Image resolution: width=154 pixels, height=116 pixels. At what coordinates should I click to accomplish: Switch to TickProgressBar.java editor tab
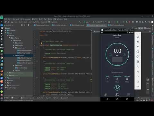coord(116,25)
